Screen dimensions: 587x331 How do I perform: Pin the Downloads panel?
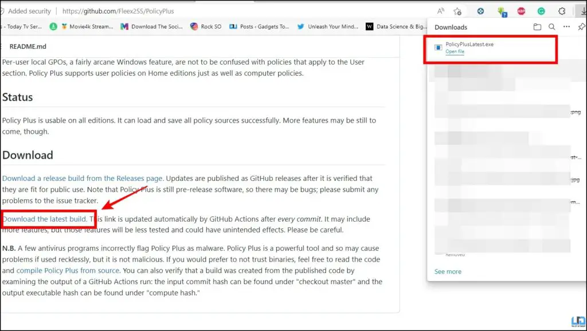point(581,27)
